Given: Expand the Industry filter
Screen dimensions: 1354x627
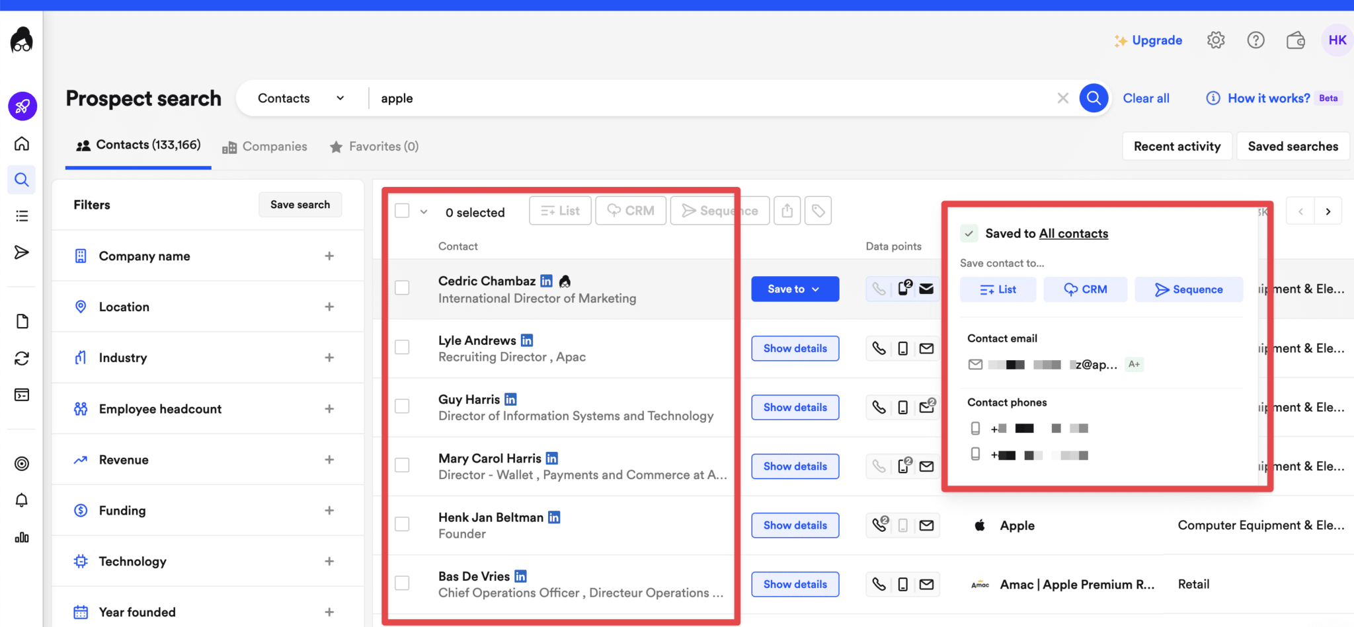Looking at the screenshot, I should point(329,357).
